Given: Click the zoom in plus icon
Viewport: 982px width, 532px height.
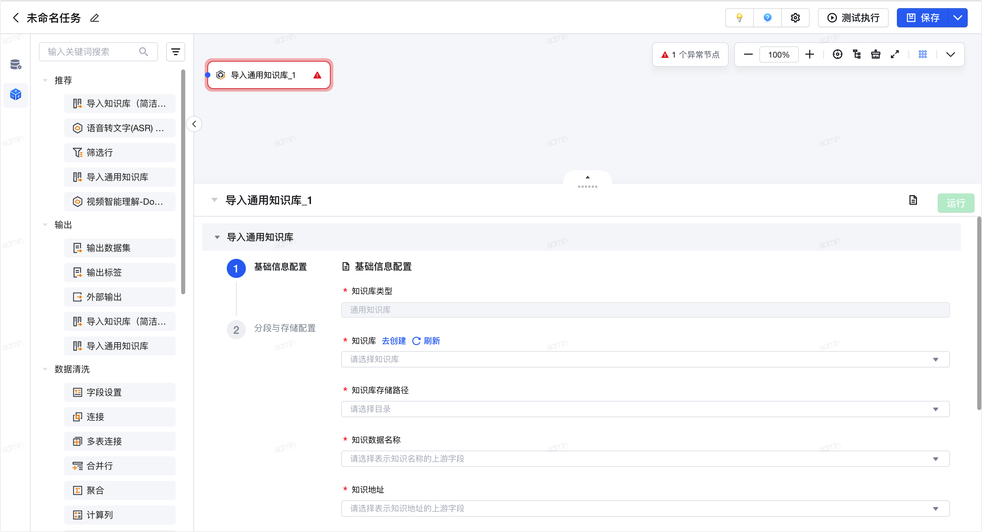Looking at the screenshot, I should click(x=810, y=54).
